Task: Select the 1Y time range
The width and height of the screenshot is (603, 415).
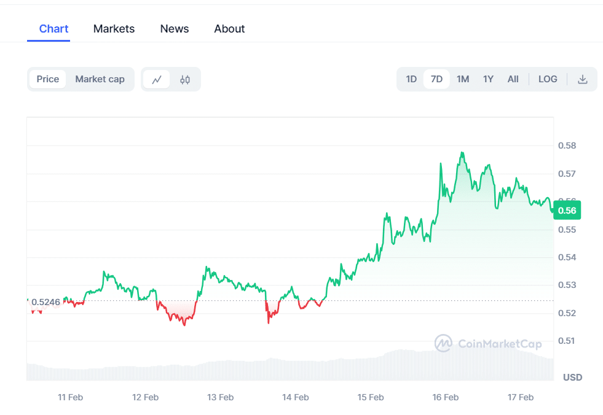Action: pos(487,79)
